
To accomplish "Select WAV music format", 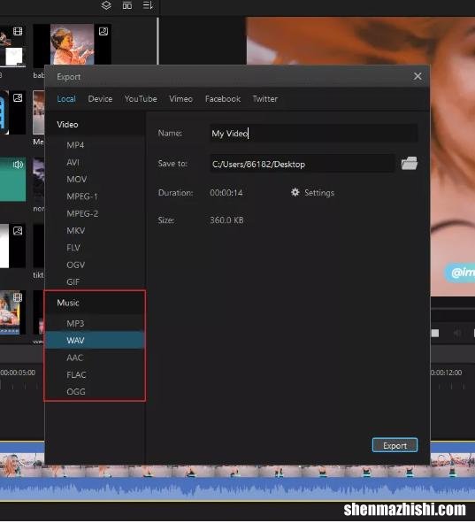I will click(95, 340).
